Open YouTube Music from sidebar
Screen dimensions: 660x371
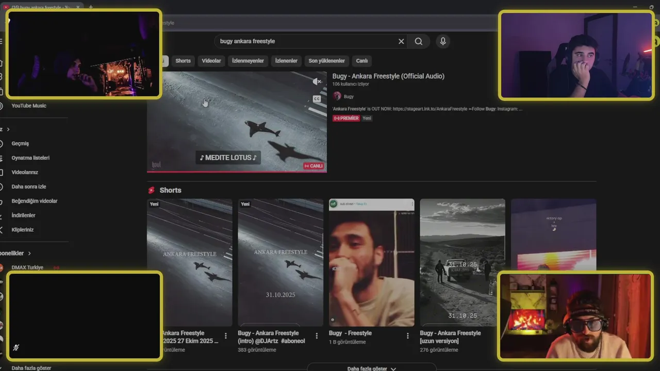pos(29,106)
